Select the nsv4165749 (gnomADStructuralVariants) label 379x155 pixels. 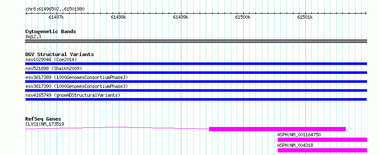(x=73, y=95)
